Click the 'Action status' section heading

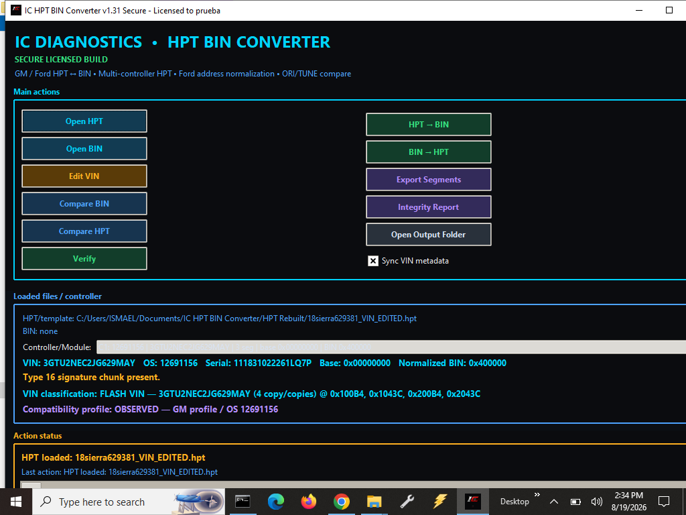click(x=38, y=436)
